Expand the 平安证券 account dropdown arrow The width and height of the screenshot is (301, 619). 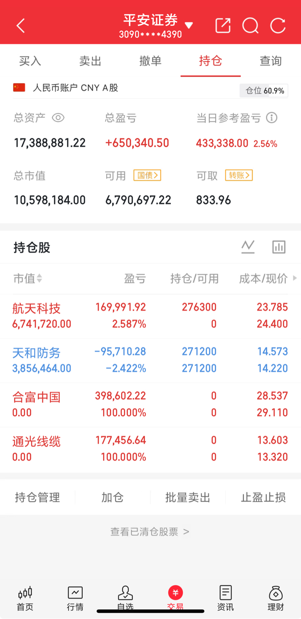[x=189, y=26]
